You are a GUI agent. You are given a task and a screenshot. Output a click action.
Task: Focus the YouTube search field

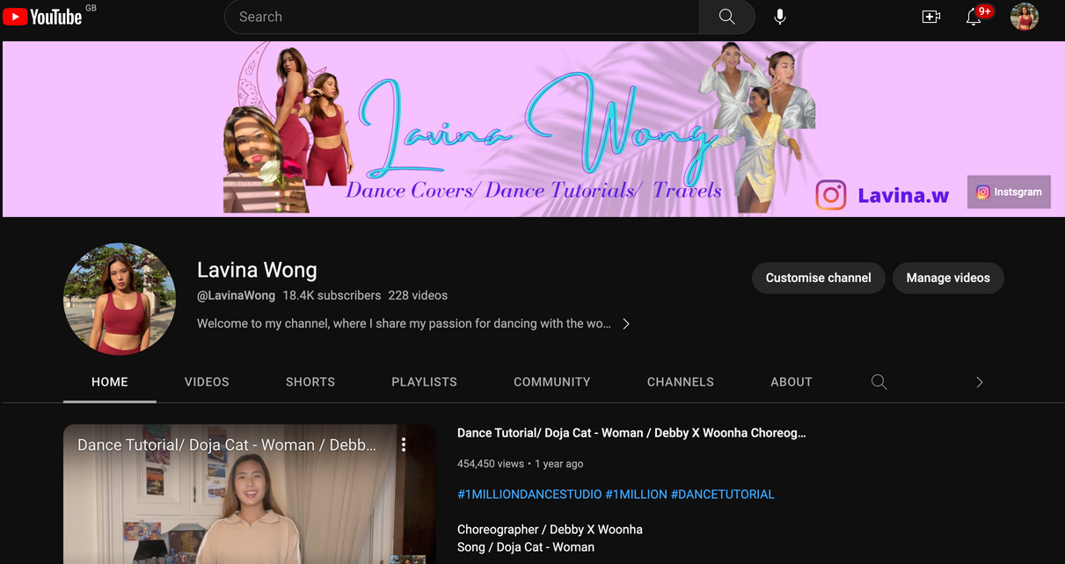[x=463, y=17]
